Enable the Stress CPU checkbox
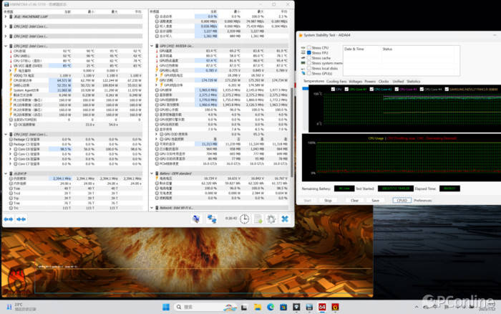The width and height of the screenshot is (501, 314). click(308, 48)
